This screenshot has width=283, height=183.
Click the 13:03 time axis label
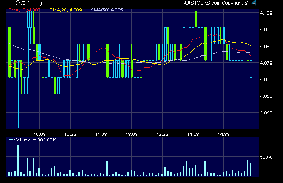click(131, 135)
